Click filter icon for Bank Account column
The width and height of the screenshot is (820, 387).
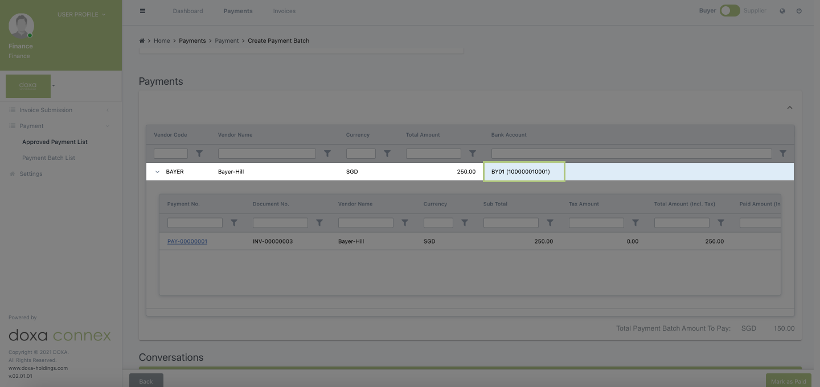(x=783, y=154)
